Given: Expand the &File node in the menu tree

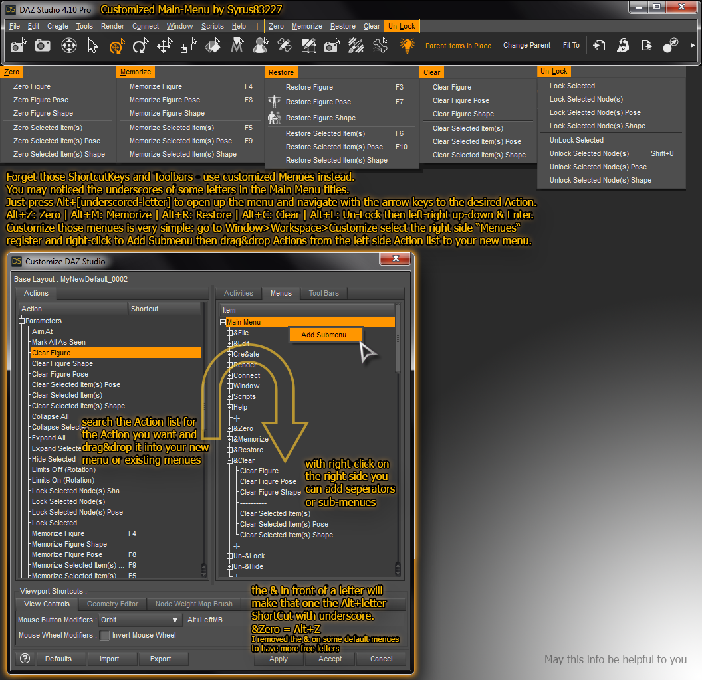Looking at the screenshot, I should pyautogui.click(x=229, y=333).
